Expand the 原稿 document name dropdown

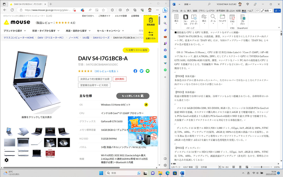click(x=187, y=4)
